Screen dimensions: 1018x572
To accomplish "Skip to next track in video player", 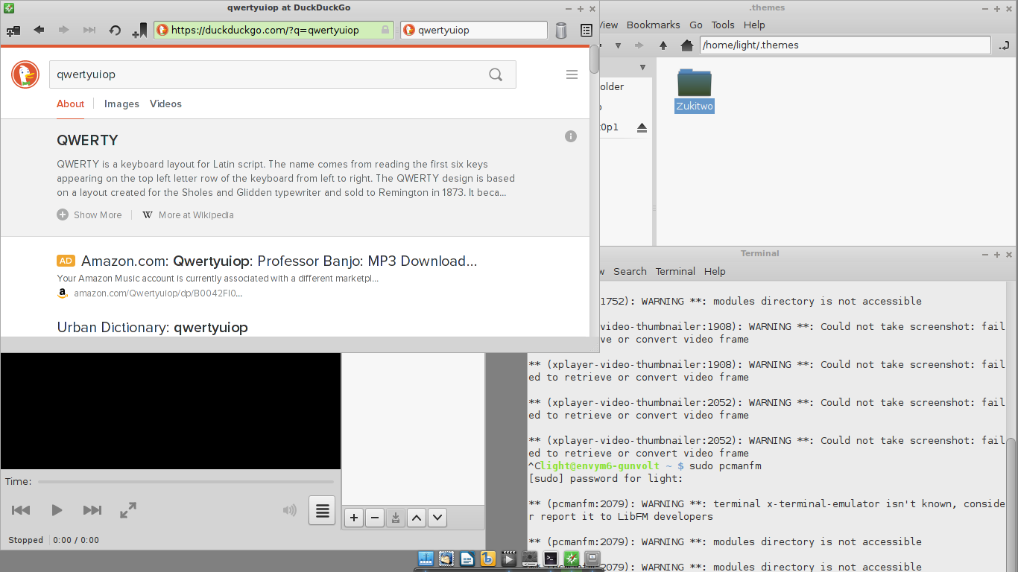I will (x=92, y=510).
